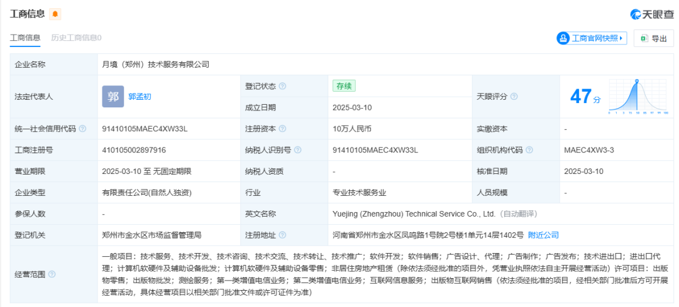Click the Excel icon on 导出 button
Viewport: 679px width, 307px height.
click(644, 38)
